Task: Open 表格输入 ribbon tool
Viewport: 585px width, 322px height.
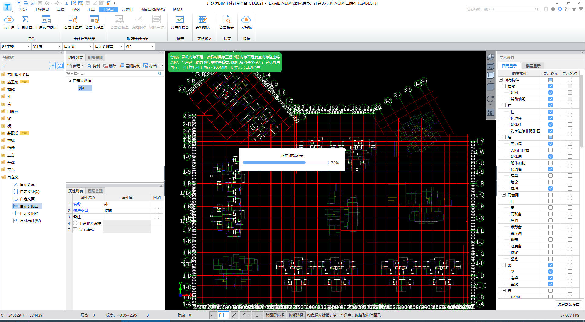Action: tap(203, 22)
